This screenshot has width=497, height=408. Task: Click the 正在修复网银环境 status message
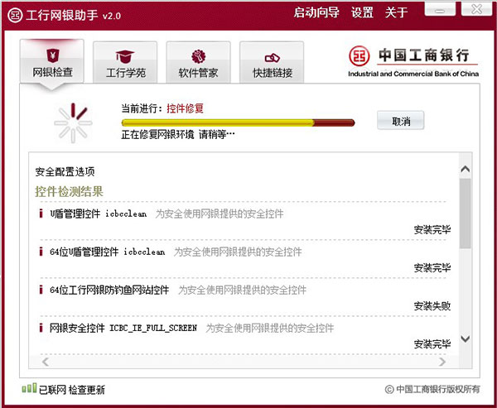point(178,135)
